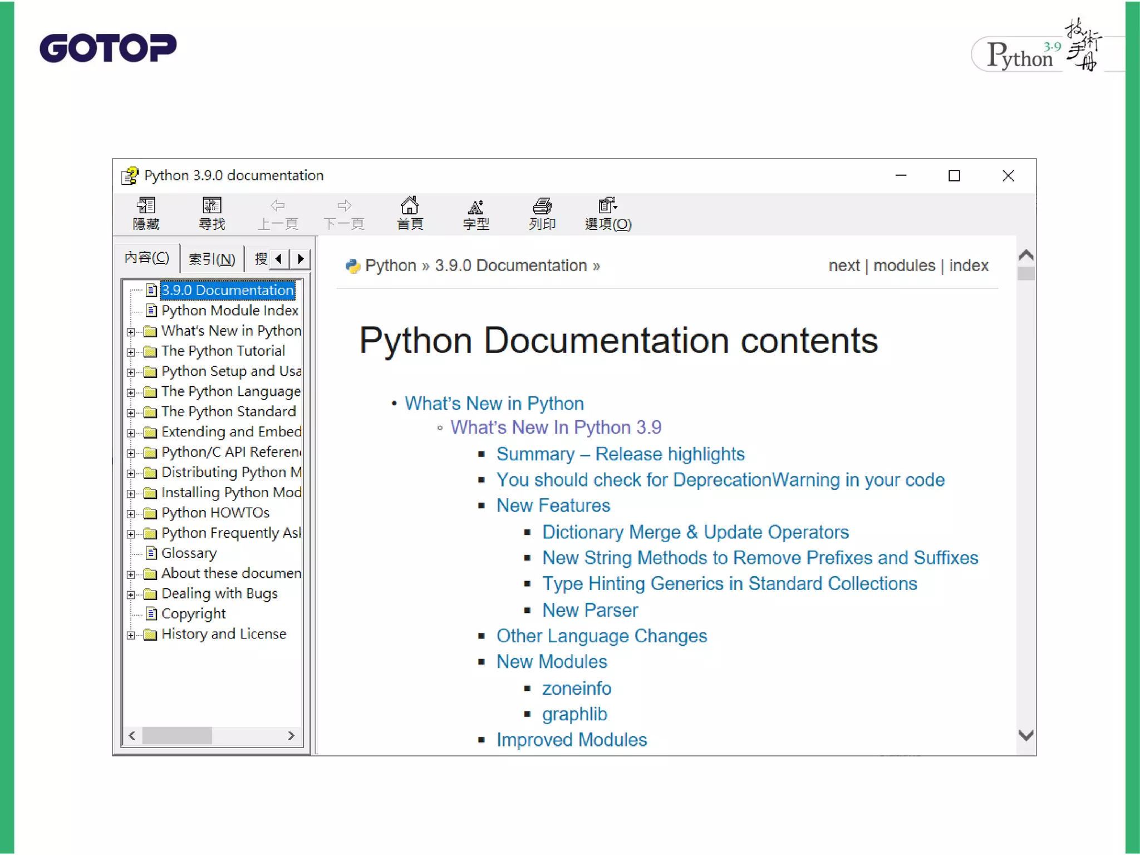Click the page icon beside Python Module Index
Image resolution: width=1140 pixels, height=855 pixels.
tap(151, 310)
